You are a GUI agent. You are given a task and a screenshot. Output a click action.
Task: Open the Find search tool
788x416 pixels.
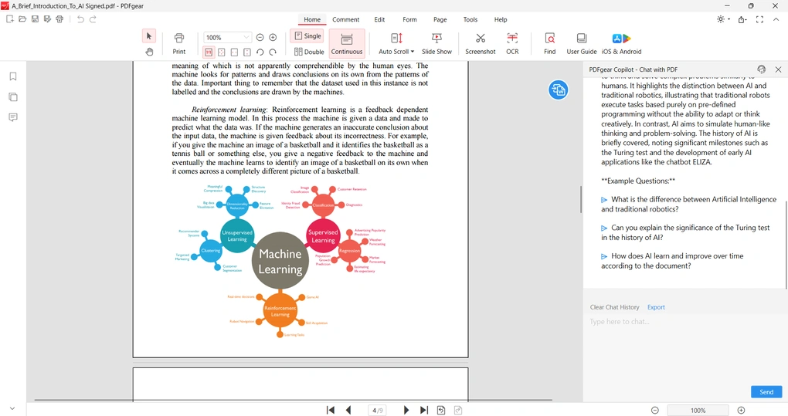point(549,43)
